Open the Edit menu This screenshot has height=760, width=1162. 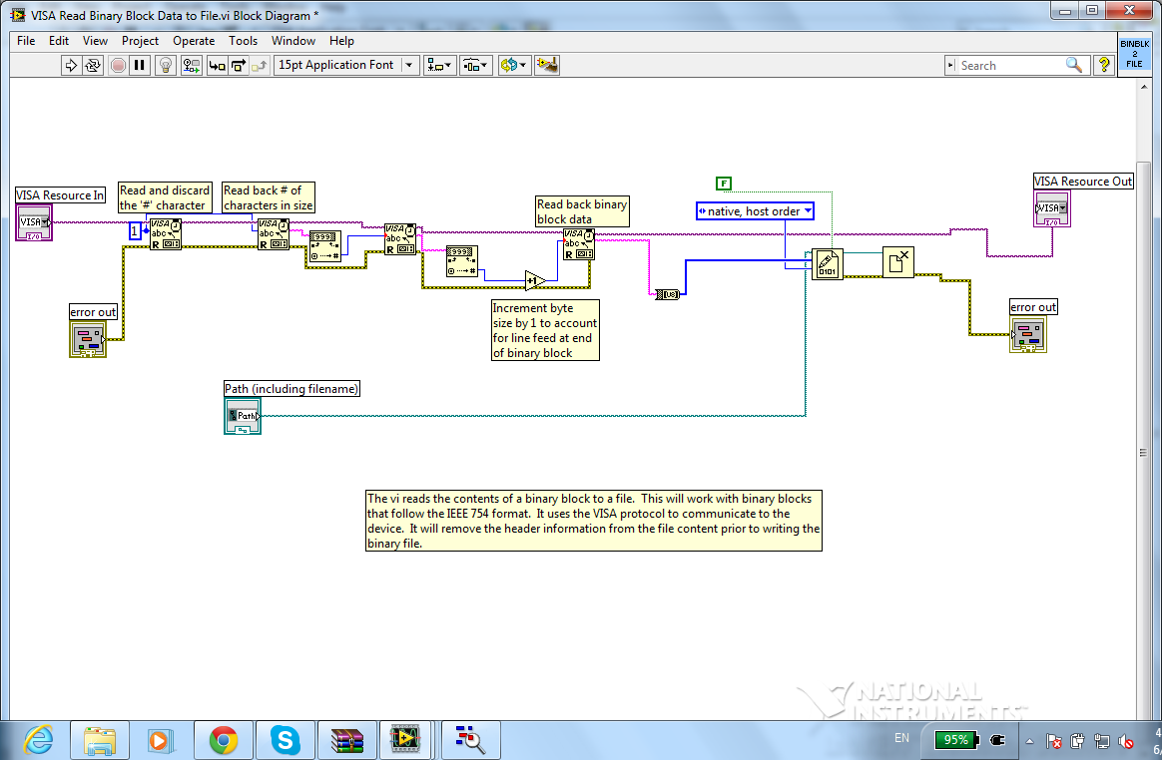[x=59, y=41]
